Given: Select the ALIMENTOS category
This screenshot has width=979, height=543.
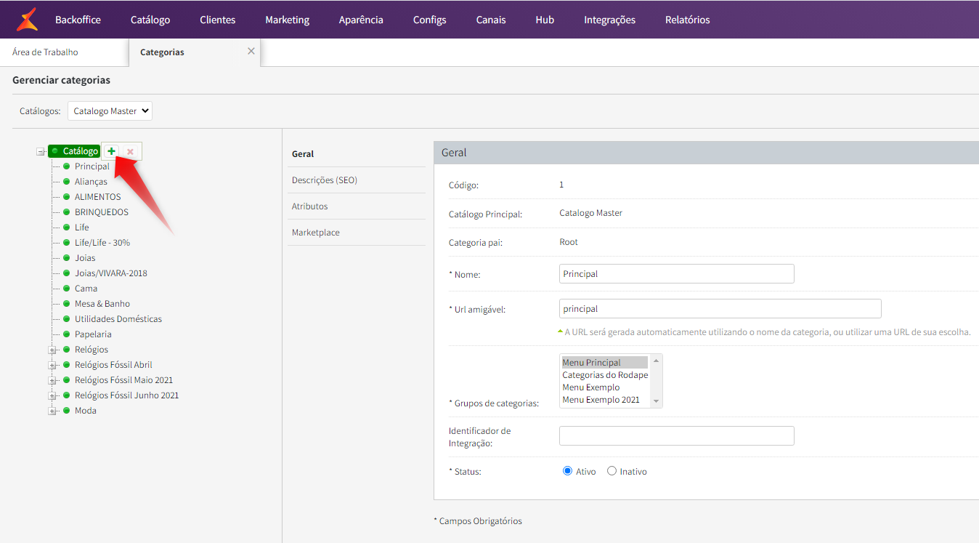Looking at the screenshot, I should [x=98, y=197].
